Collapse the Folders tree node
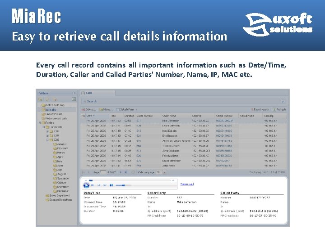325x243 pixels. (x=40, y=123)
